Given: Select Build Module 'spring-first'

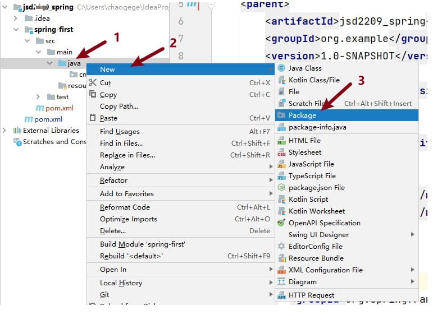Looking at the screenshot, I should [x=181, y=244].
